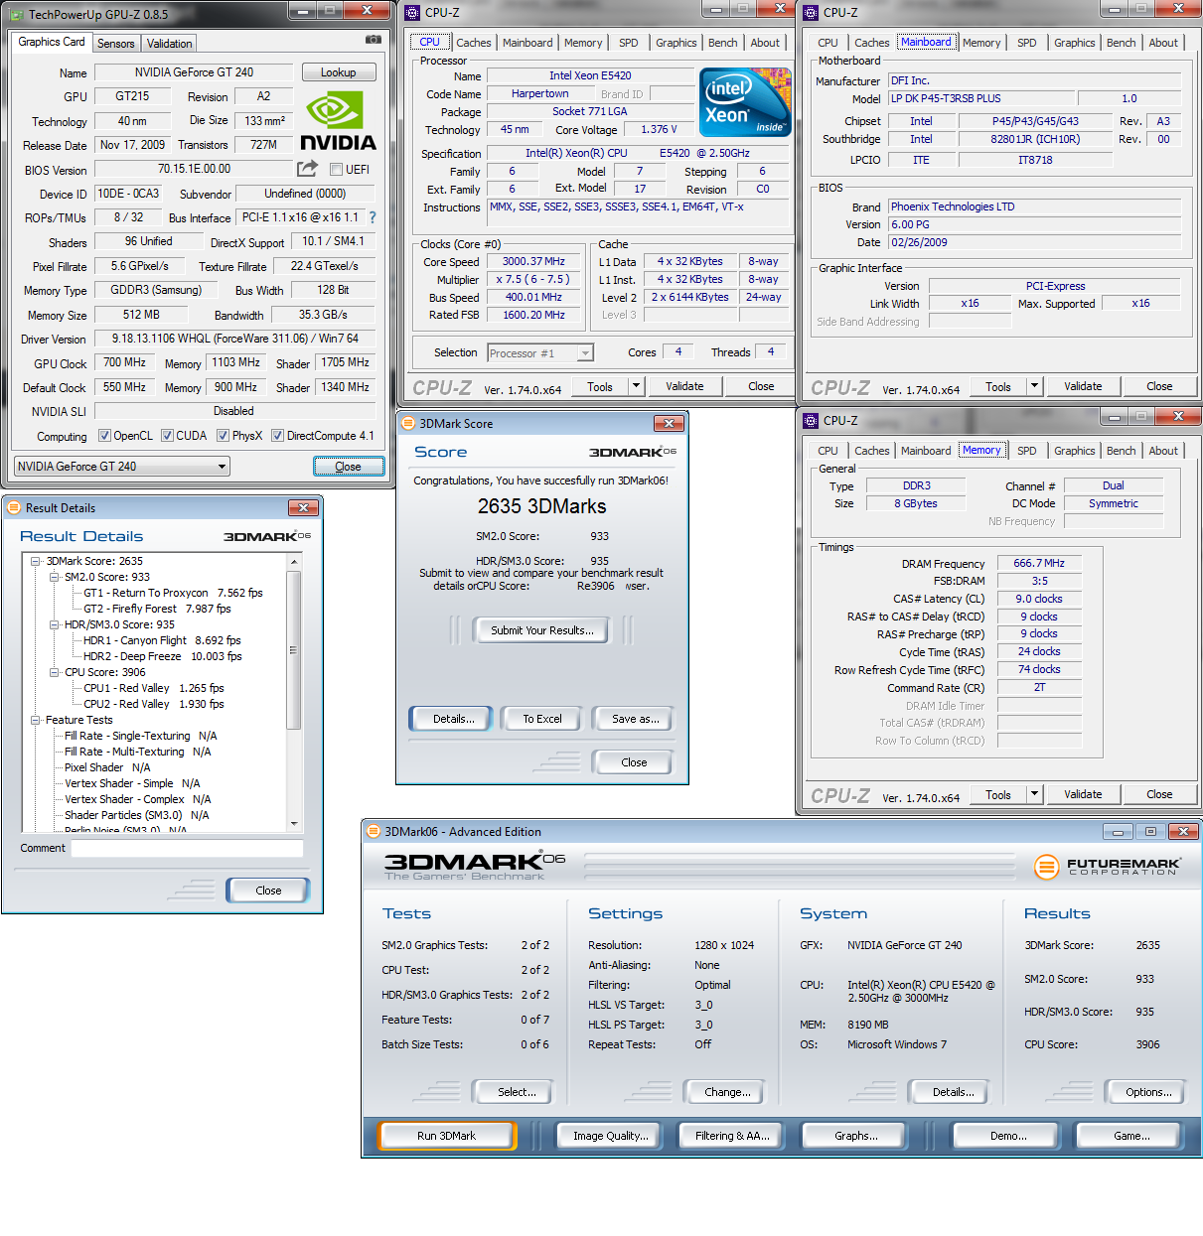Click the orange Futuremark Corporation logo
Image resolution: width=1203 pixels, height=1236 pixels.
1047,867
